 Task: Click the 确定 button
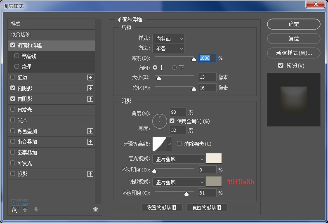tap(294, 24)
